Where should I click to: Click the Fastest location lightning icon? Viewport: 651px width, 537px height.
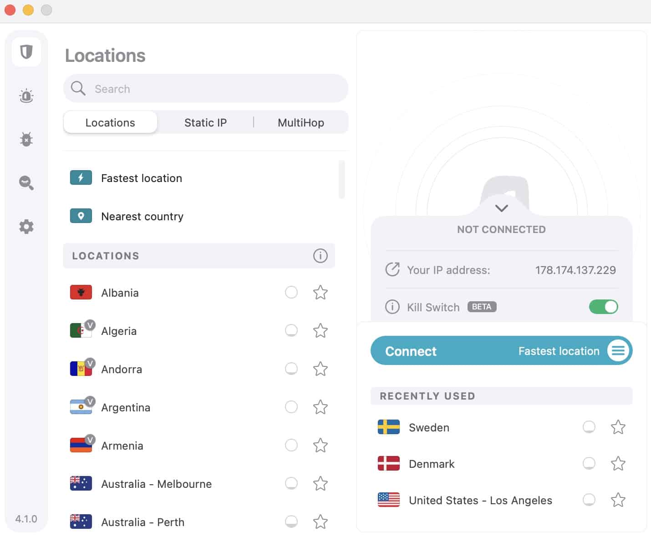(x=81, y=177)
